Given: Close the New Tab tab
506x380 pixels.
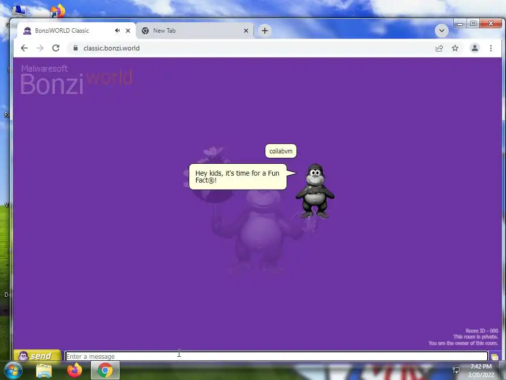Looking at the screenshot, I should coord(246,31).
